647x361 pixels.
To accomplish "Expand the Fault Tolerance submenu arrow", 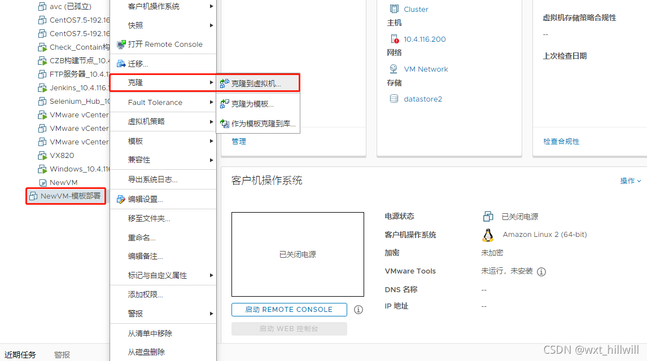I will (211, 102).
